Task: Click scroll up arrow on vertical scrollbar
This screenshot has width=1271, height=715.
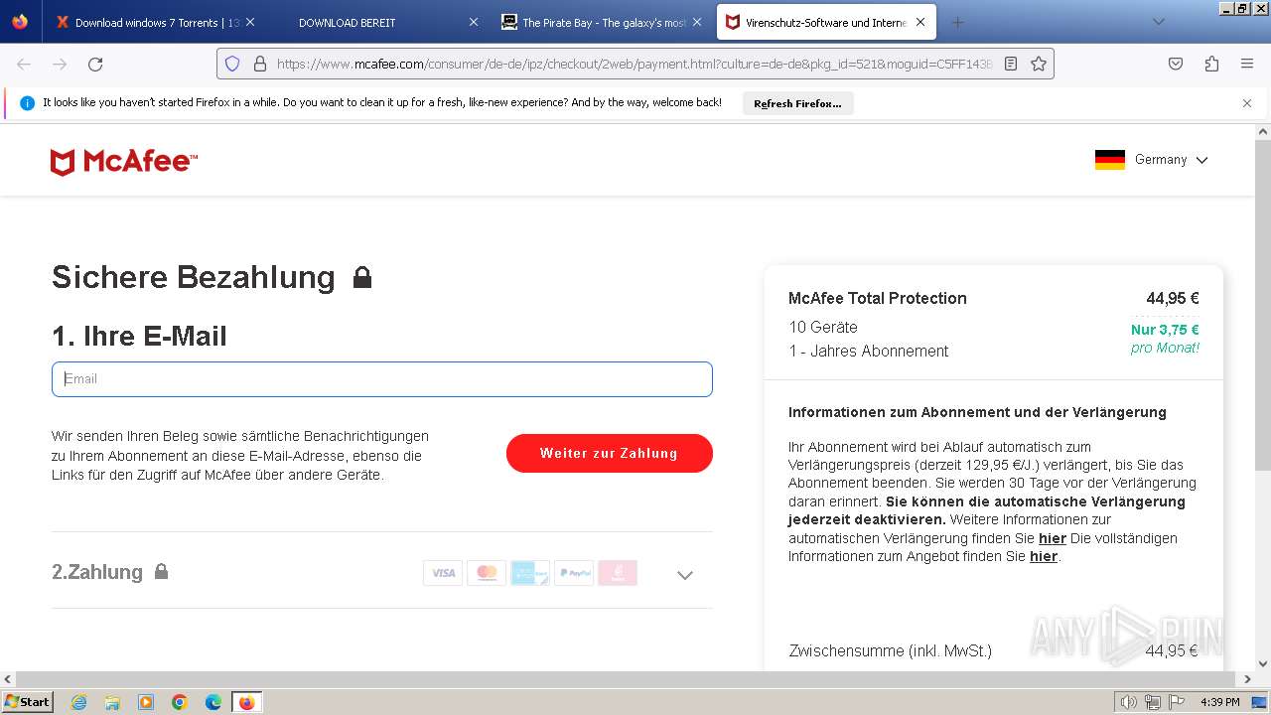Action: pyautogui.click(x=1263, y=131)
